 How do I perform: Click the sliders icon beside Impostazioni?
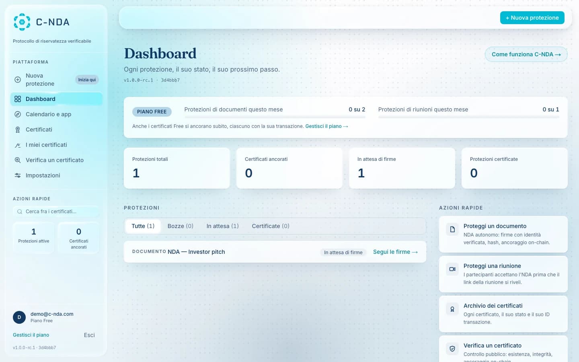(x=18, y=175)
